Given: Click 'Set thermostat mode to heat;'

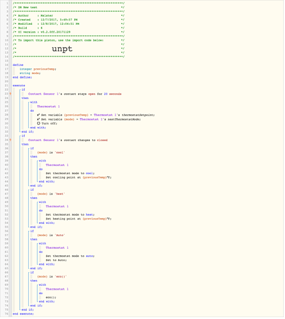Looking at the screenshot, I should tap(70, 215).
